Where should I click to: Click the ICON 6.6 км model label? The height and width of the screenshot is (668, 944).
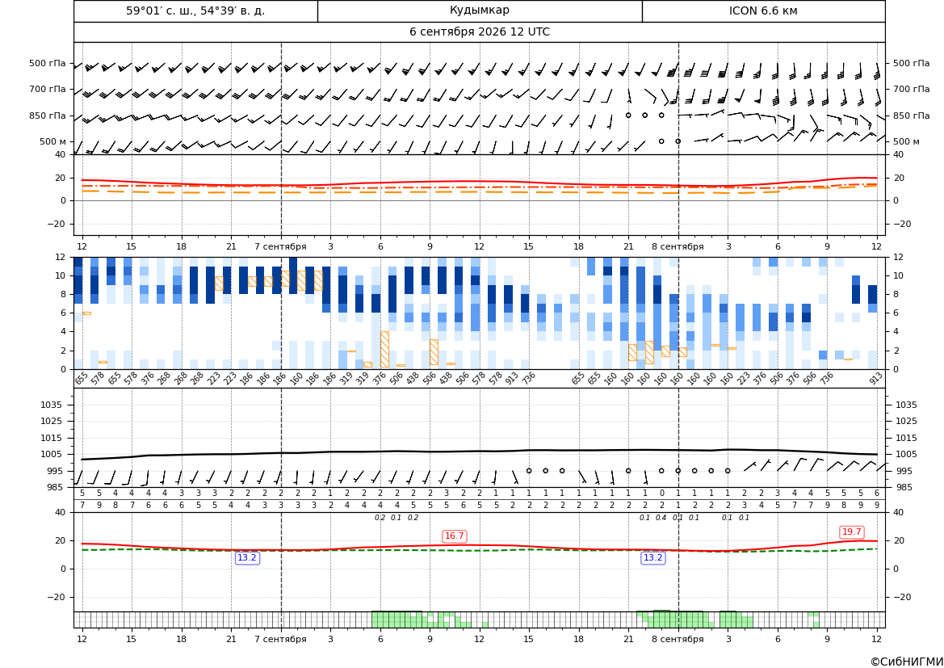coord(763,11)
